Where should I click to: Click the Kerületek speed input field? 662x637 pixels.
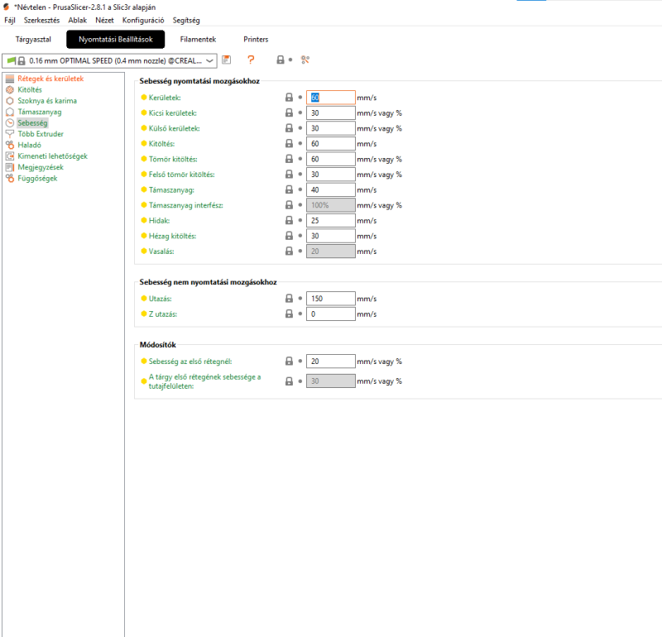pos(330,98)
